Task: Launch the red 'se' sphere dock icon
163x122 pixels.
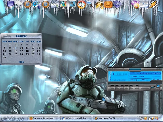Action: pos(81,5)
